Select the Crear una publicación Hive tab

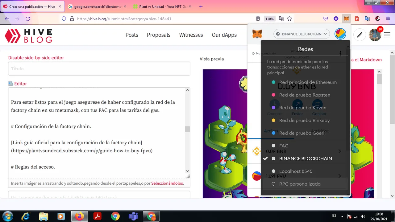(32, 6)
